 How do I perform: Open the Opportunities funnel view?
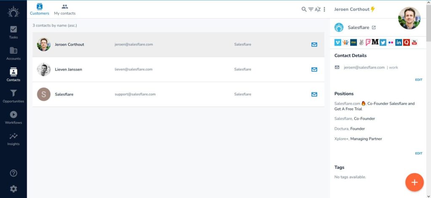point(13,96)
